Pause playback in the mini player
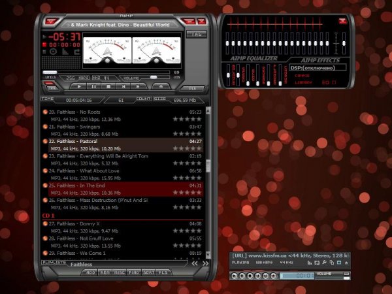 point(242,276)
